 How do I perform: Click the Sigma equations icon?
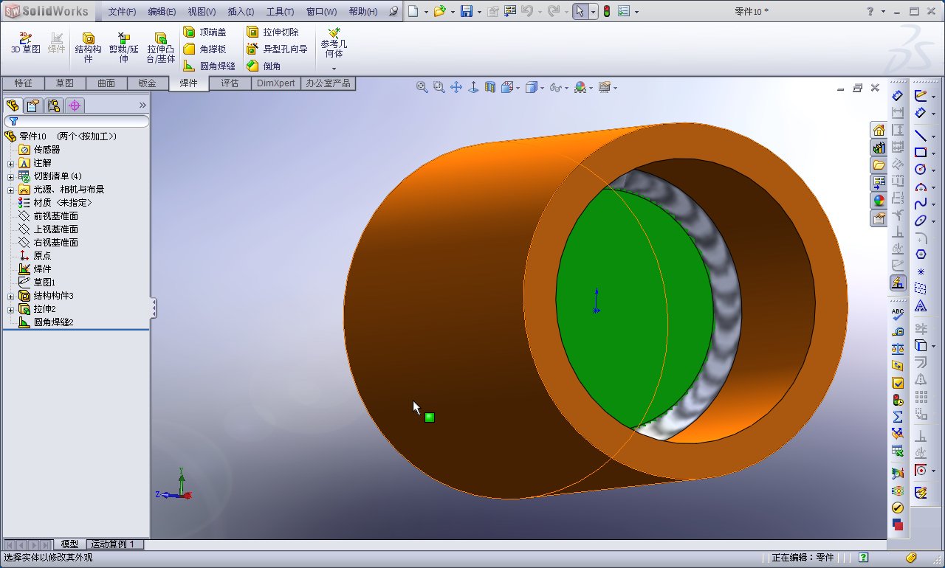click(898, 417)
